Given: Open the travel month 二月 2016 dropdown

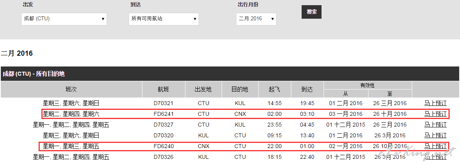Looking at the screenshot, I should click(x=256, y=19).
